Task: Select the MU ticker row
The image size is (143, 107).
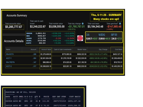Action: point(50,36)
